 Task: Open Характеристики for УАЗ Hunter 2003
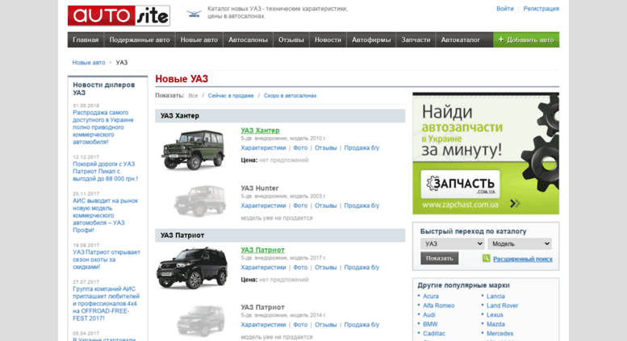point(263,206)
